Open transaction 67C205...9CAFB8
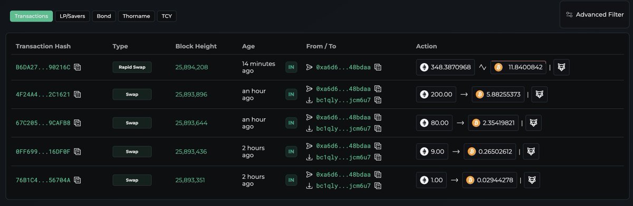 [x=43, y=123]
